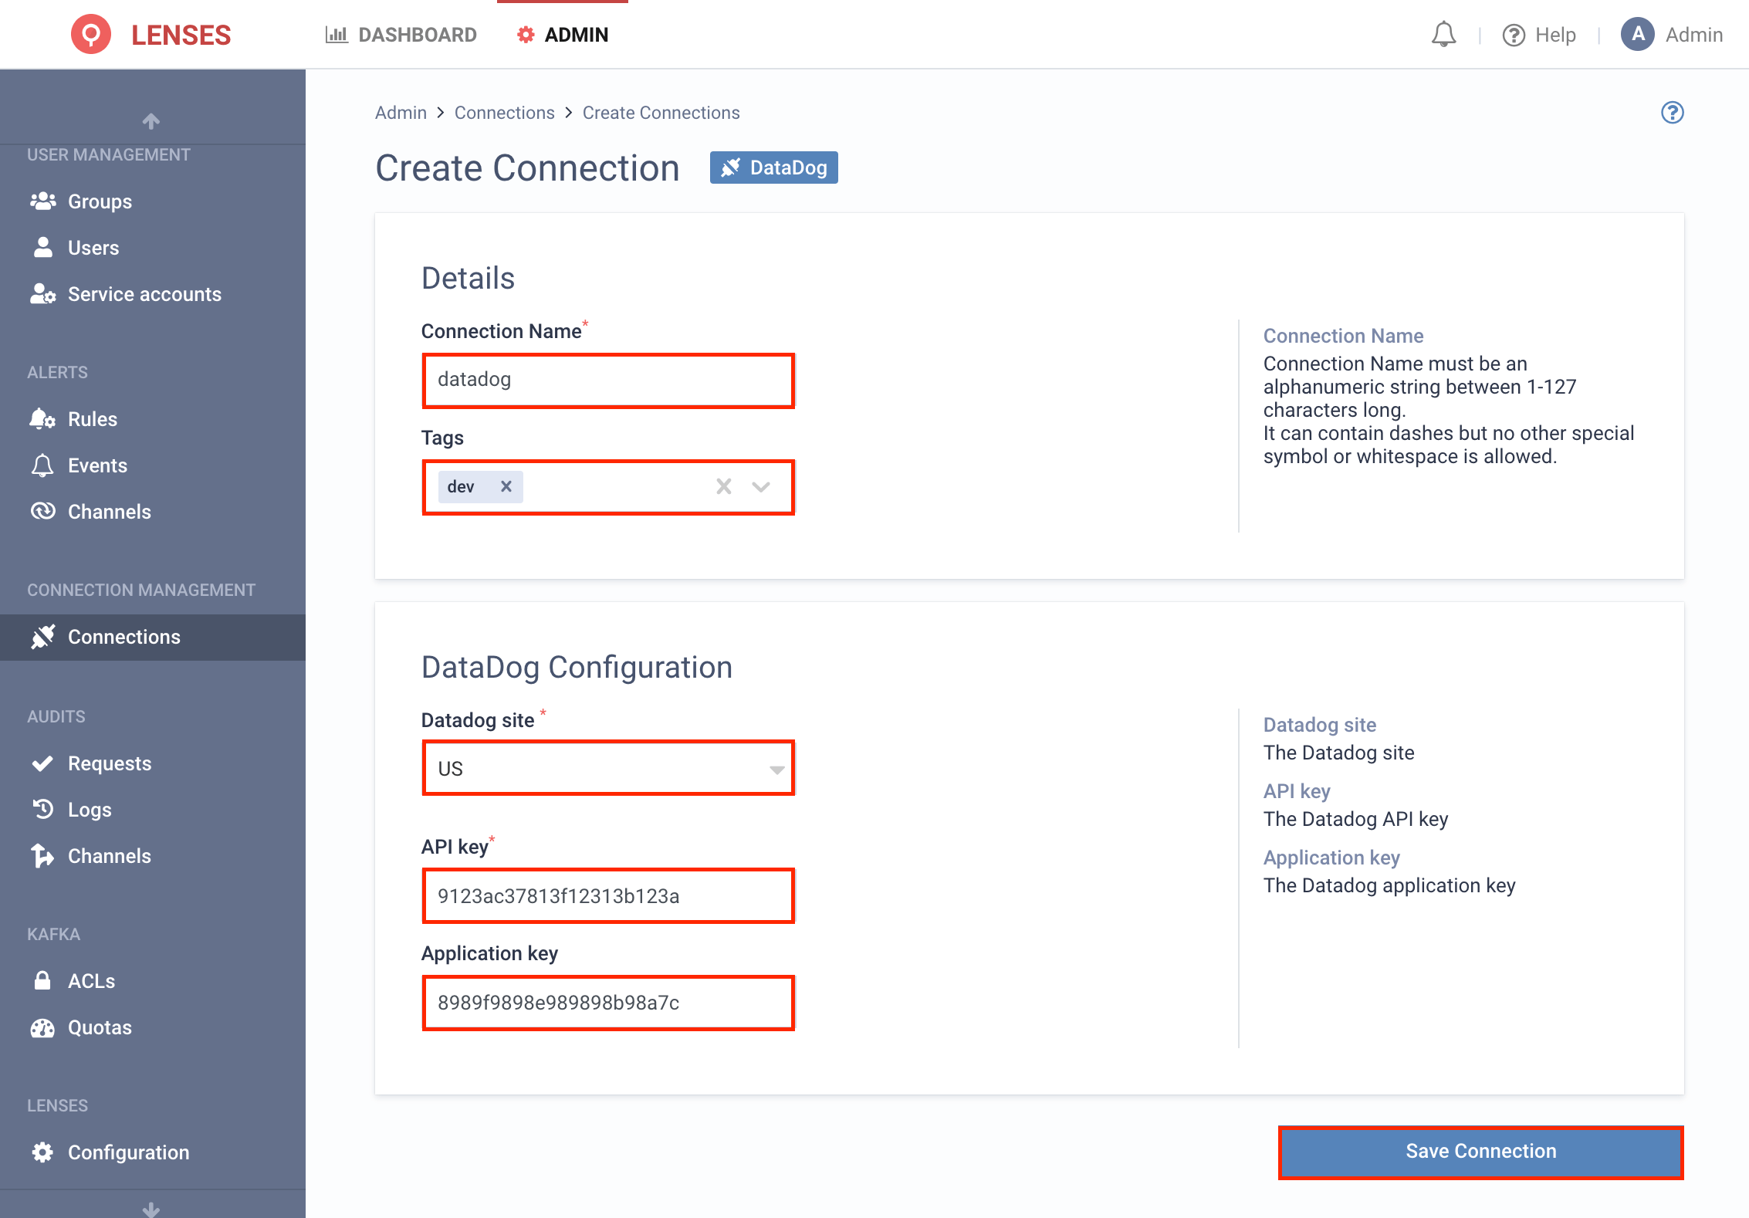Click the 'Application key' help heading
Viewport: 1749px width, 1218px height.
pyautogui.click(x=1331, y=858)
